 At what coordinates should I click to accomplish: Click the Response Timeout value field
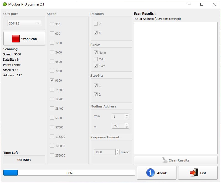coord(105,152)
